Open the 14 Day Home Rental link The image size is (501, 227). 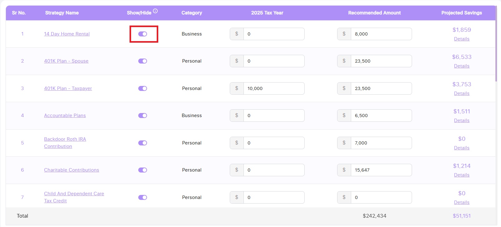point(67,34)
